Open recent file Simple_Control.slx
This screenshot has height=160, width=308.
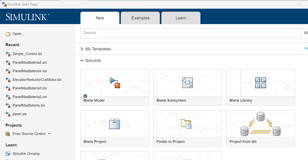27,54
